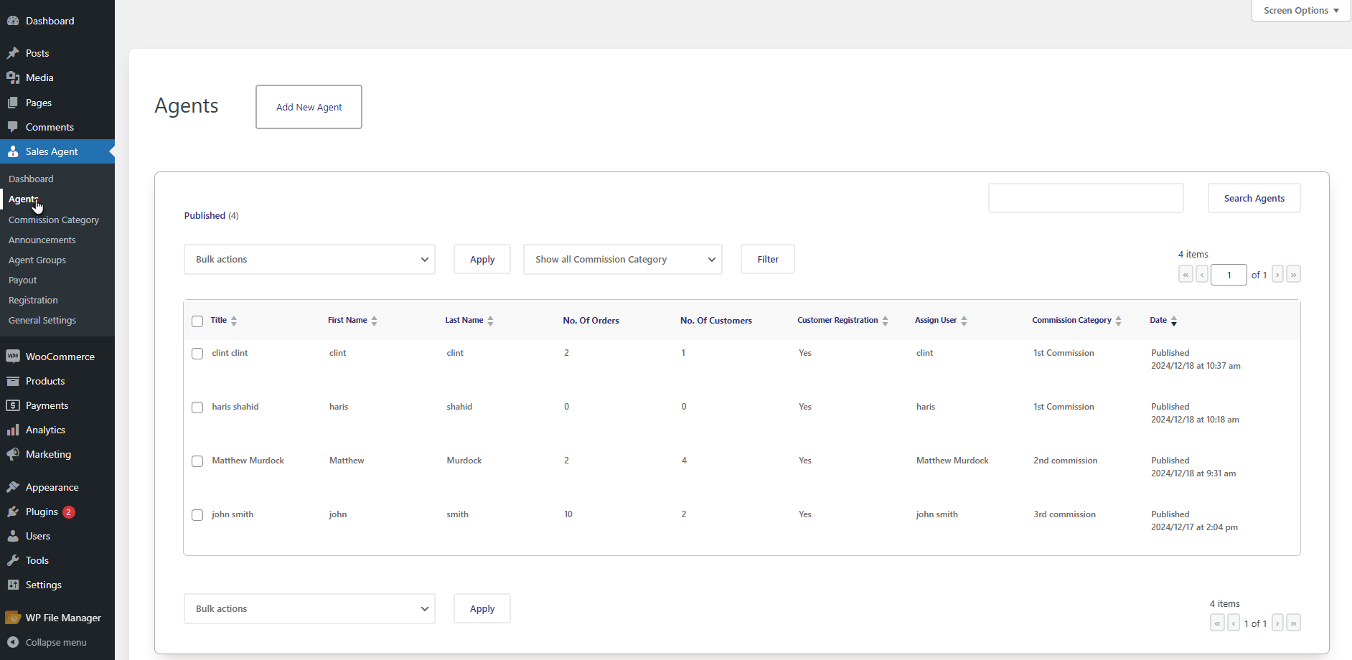This screenshot has height=660, width=1352.
Task: Open the Matthew Murdock agent title
Action: (248, 461)
